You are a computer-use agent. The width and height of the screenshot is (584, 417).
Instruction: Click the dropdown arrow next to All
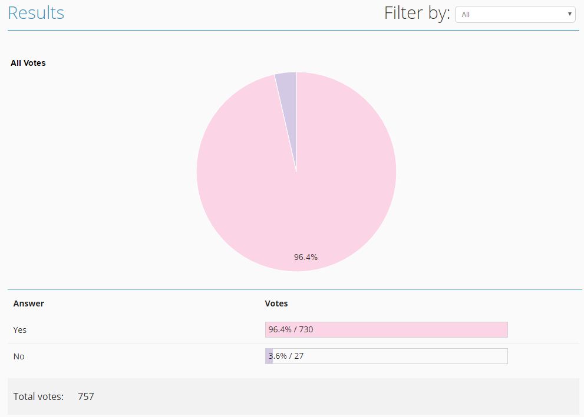(570, 14)
